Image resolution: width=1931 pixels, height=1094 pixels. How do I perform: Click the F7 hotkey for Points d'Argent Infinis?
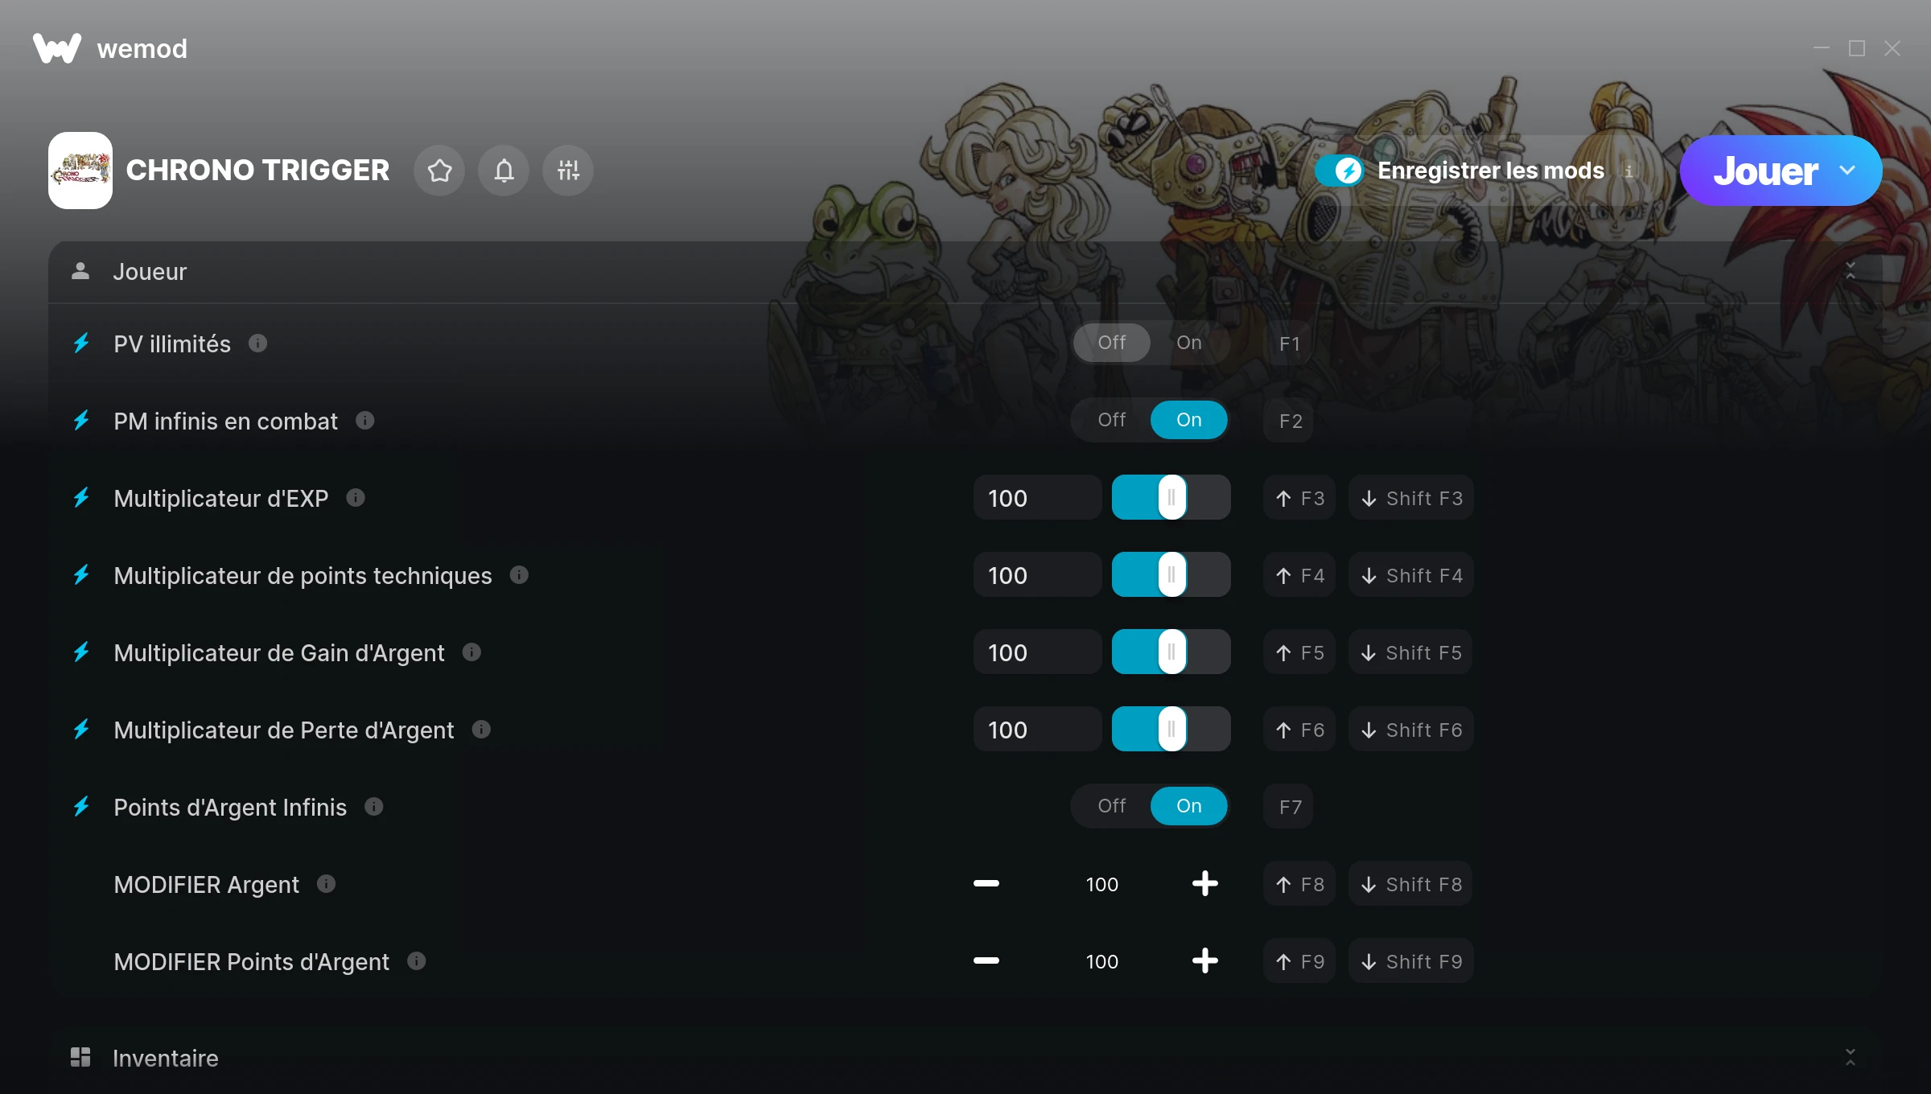[x=1289, y=806]
